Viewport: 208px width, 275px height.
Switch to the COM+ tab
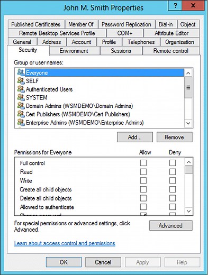pyautogui.click(x=125, y=33)
